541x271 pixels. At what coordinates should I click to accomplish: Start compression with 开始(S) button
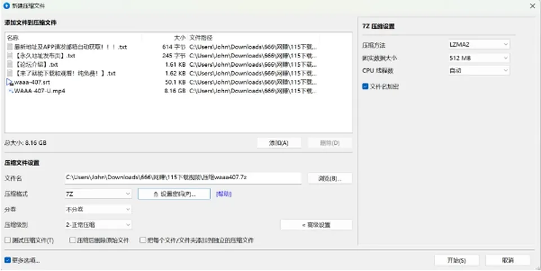point(456,260)
